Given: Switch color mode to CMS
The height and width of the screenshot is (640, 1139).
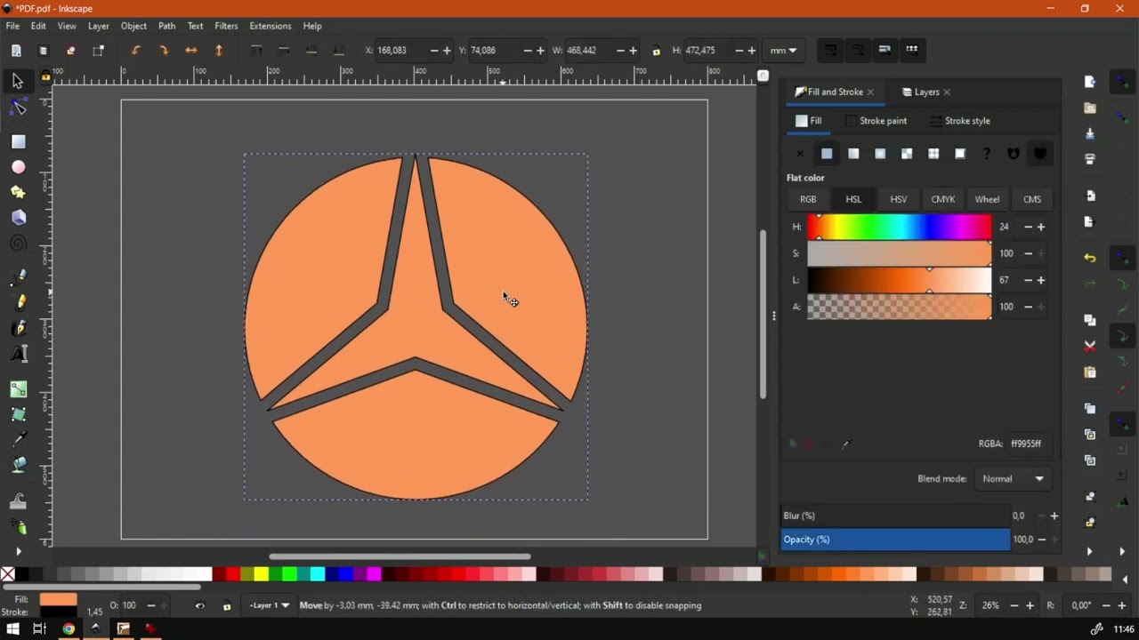Looking at the screenshot, I should [x=1032, y=199].
